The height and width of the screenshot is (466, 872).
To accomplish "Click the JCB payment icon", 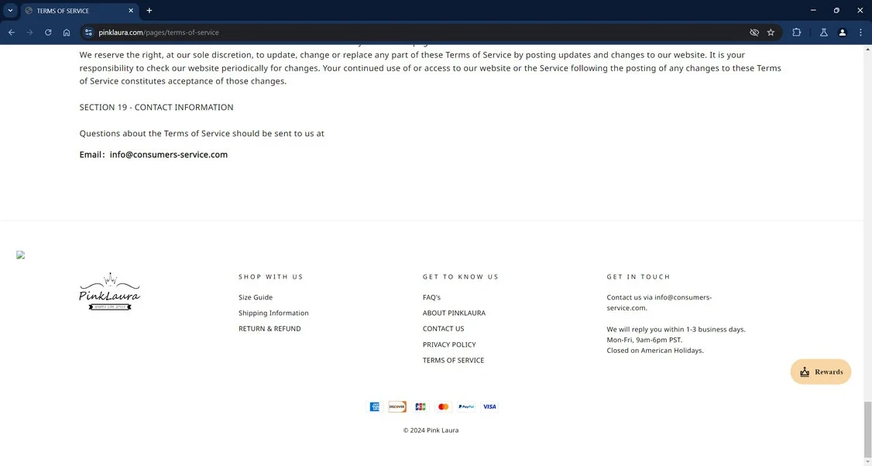I will 421,407.
